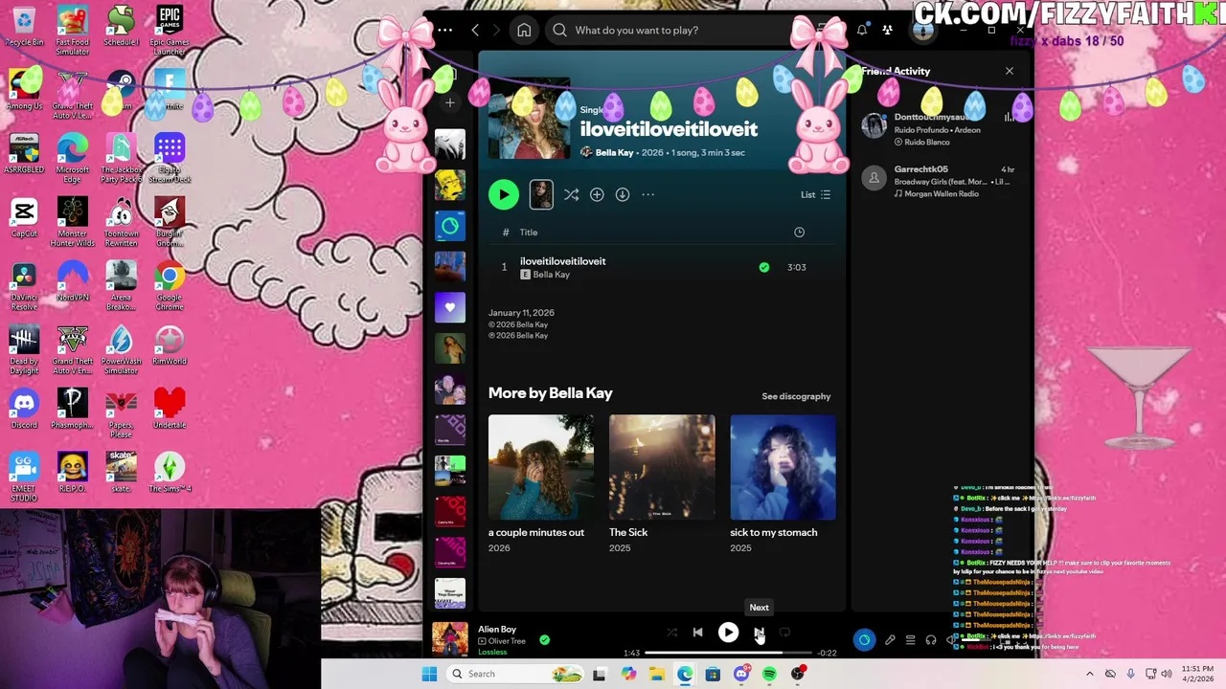
Task: Select the DaVinci Resolve desktop icon
Action: tap(24, 285)
